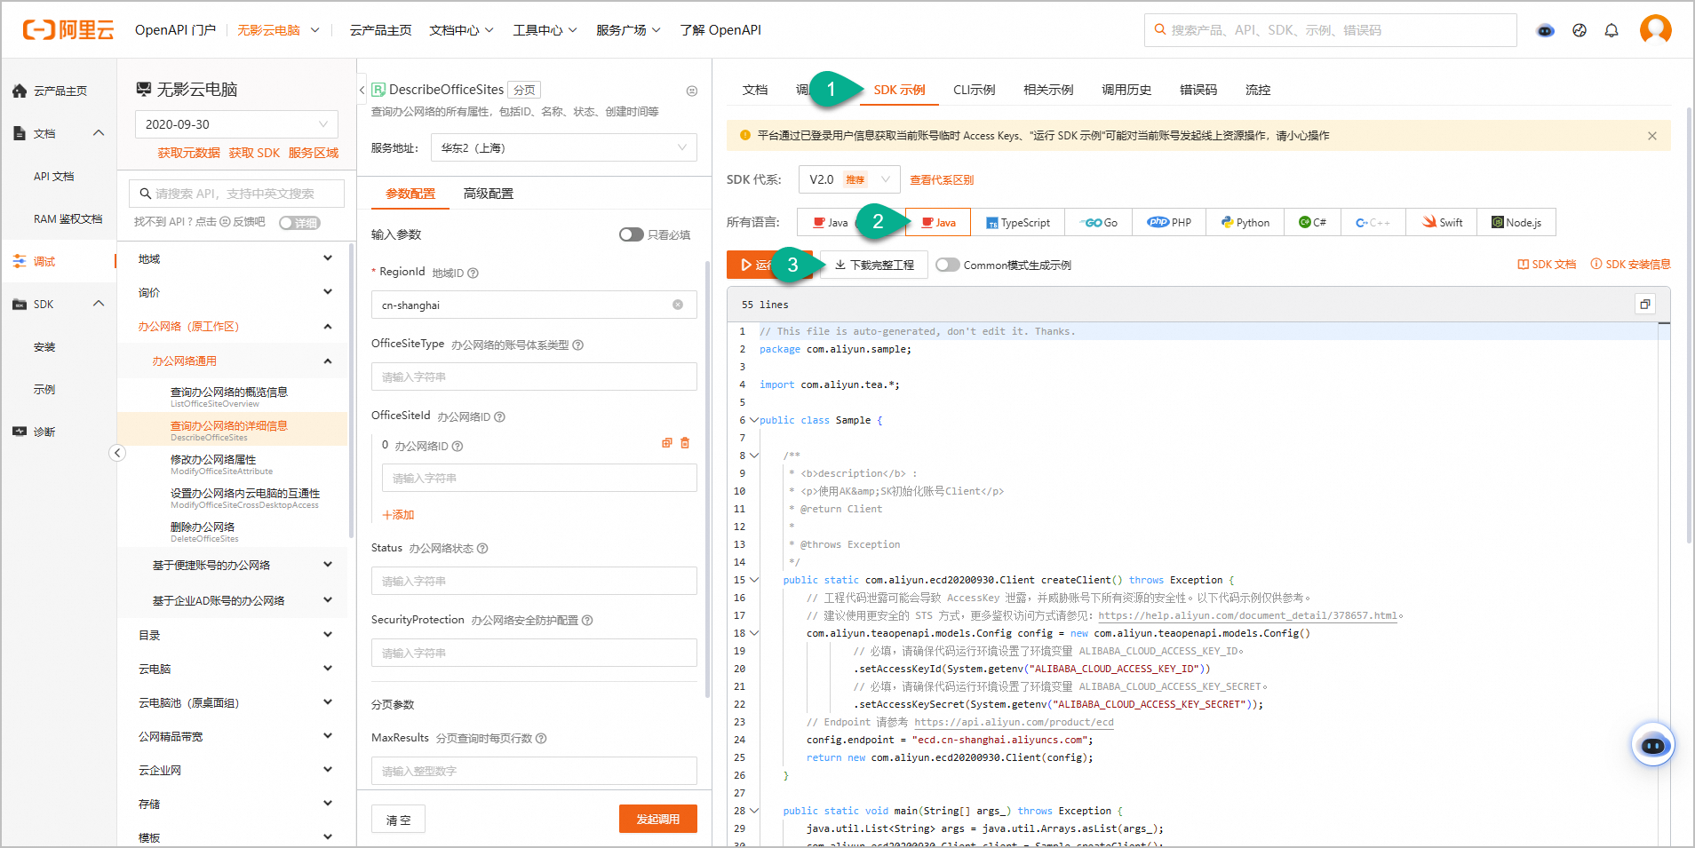Click OfficeSiteType help question icon
The image size is (1695, 848).
point(577,345)
